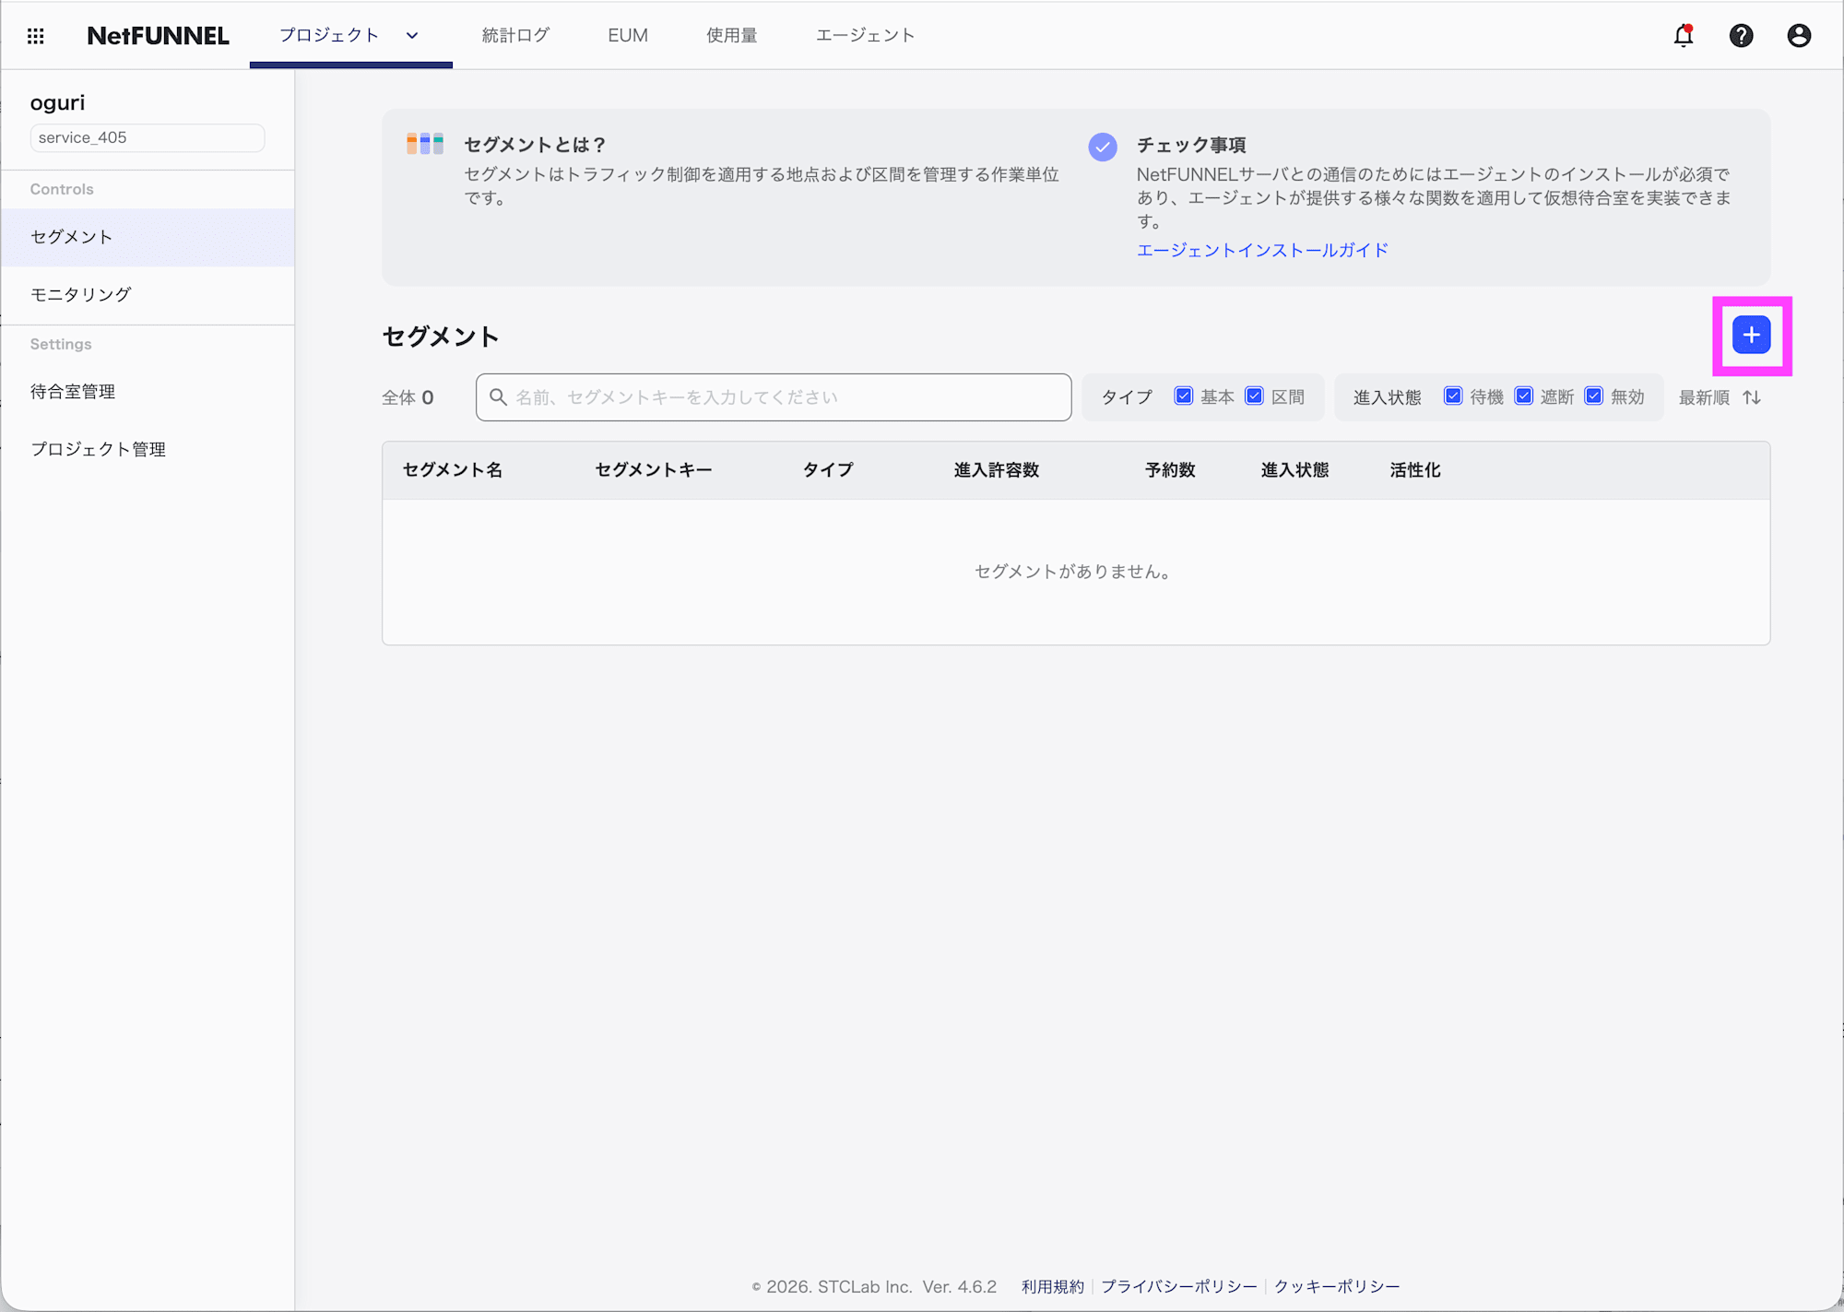Select モニタリング in the sidebar
The image size is (1844, 1312).
[x=79, y=294]
